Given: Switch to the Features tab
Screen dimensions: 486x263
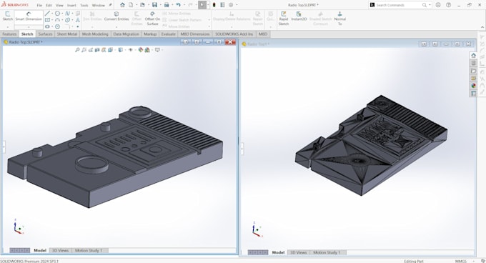Looking at the screenshot, I should 9,34.
